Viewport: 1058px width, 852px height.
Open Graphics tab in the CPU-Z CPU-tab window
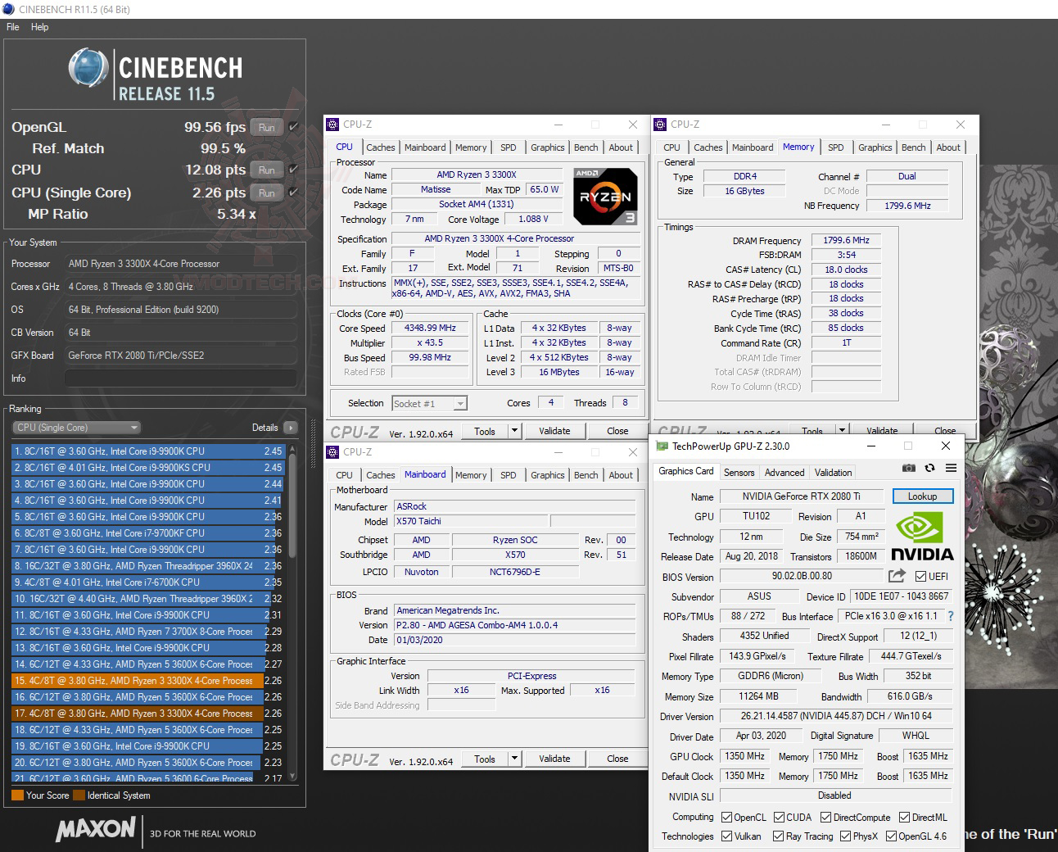[x=548, y=147]
